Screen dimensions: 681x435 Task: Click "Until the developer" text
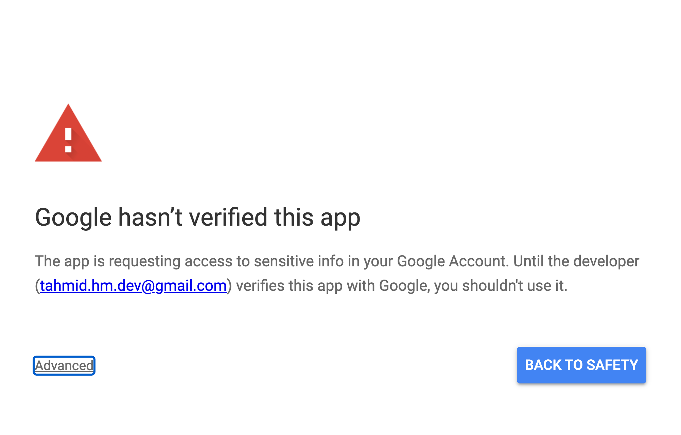coord(576,261)
